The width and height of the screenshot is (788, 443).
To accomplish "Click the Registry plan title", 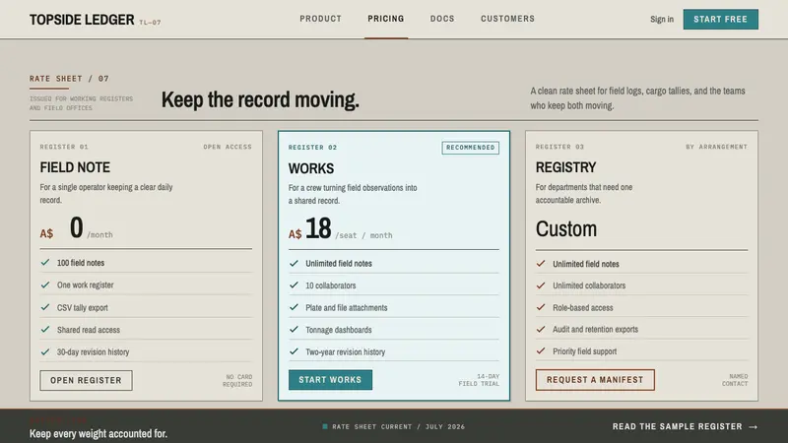I will pos(565,167).
